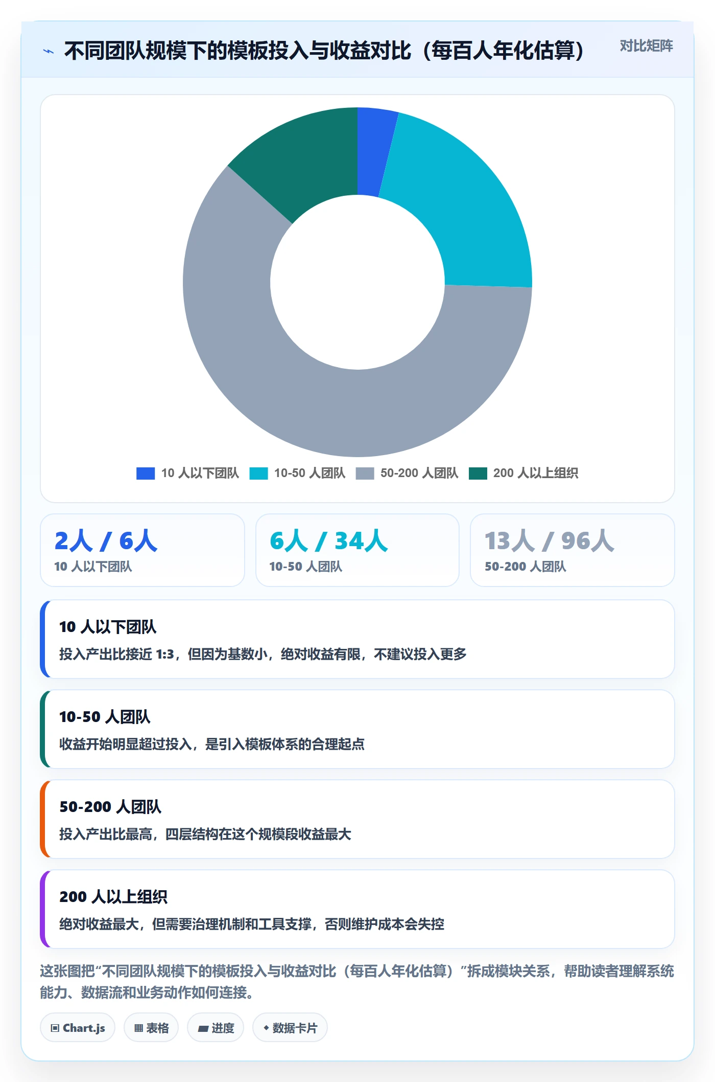Viewport: 715px width, 1082px height.
Task: Click the square icon in Chart.js tag
Action: coord(55,1028)
